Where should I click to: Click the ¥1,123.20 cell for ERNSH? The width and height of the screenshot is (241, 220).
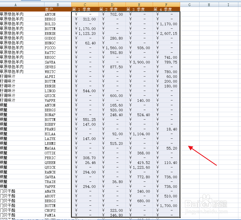click(x=85, y=33)
